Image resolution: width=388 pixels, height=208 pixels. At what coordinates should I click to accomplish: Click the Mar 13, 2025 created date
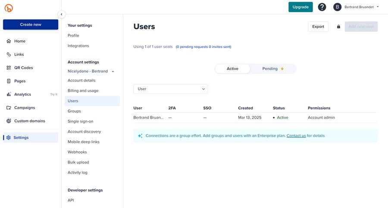pos(250,117)
